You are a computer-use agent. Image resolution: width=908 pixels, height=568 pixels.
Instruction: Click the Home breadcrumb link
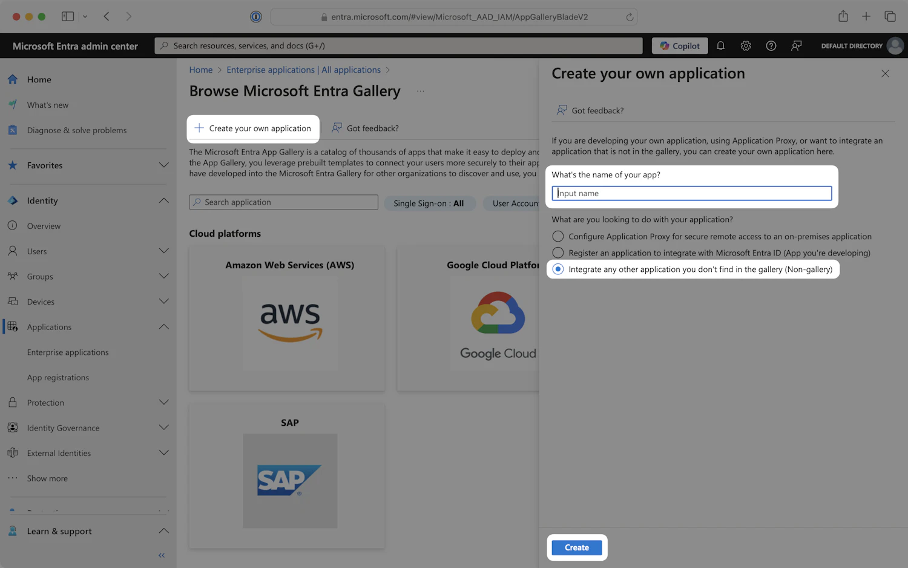tap(201, 70)
